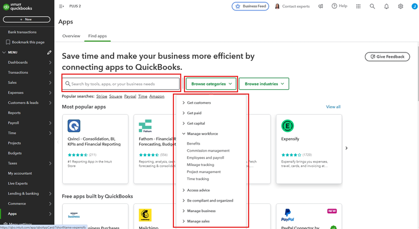Image resolution: width=419 pixels, height=229 pixels.
Task: Click the Amazon Business logo
Action: point(74,215)
